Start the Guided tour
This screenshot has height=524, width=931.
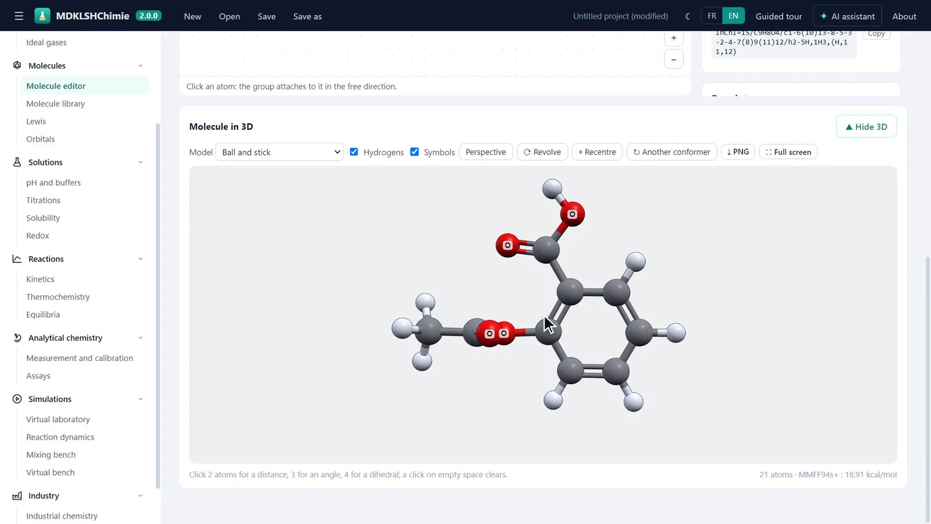point(779,16)
